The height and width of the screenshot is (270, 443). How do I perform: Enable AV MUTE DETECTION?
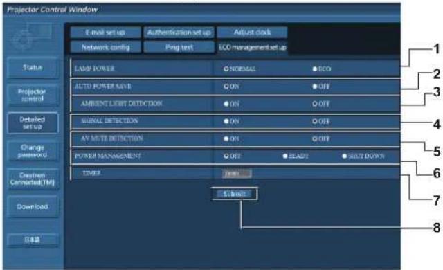226,138
